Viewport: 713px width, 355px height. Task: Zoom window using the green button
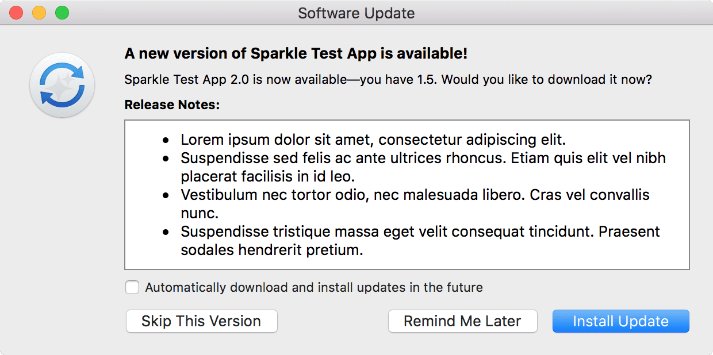point(62,13)
